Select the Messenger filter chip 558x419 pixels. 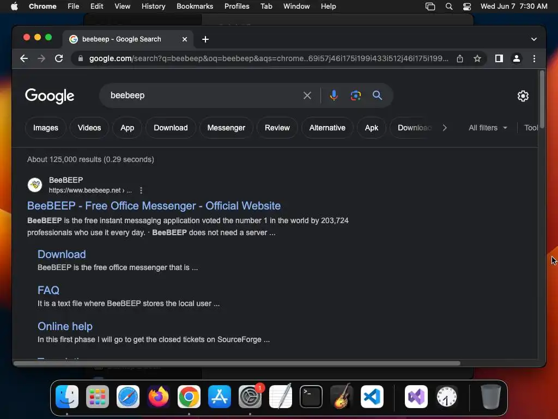pyautogui.click(x=226, y=128)
